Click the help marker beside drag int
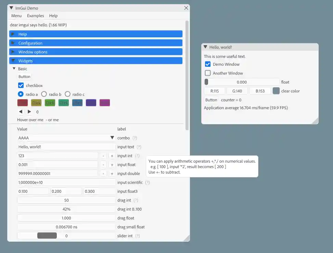The height and width of the screenshot is (253, 333). (136, 200)
